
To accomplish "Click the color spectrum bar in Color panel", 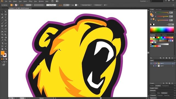I will tap(162, 30).
